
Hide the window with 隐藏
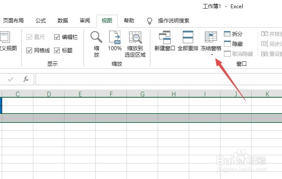coord(233,44)
